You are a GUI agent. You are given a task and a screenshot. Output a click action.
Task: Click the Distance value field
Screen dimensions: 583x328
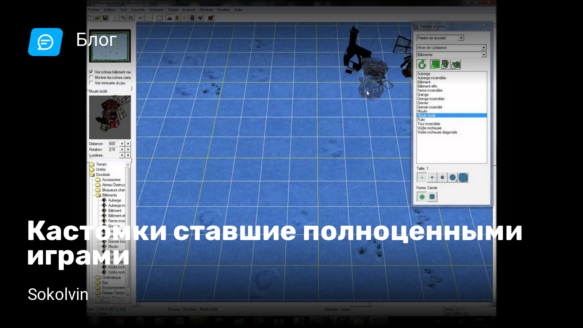pyautogui.click(x=113, y=144)
